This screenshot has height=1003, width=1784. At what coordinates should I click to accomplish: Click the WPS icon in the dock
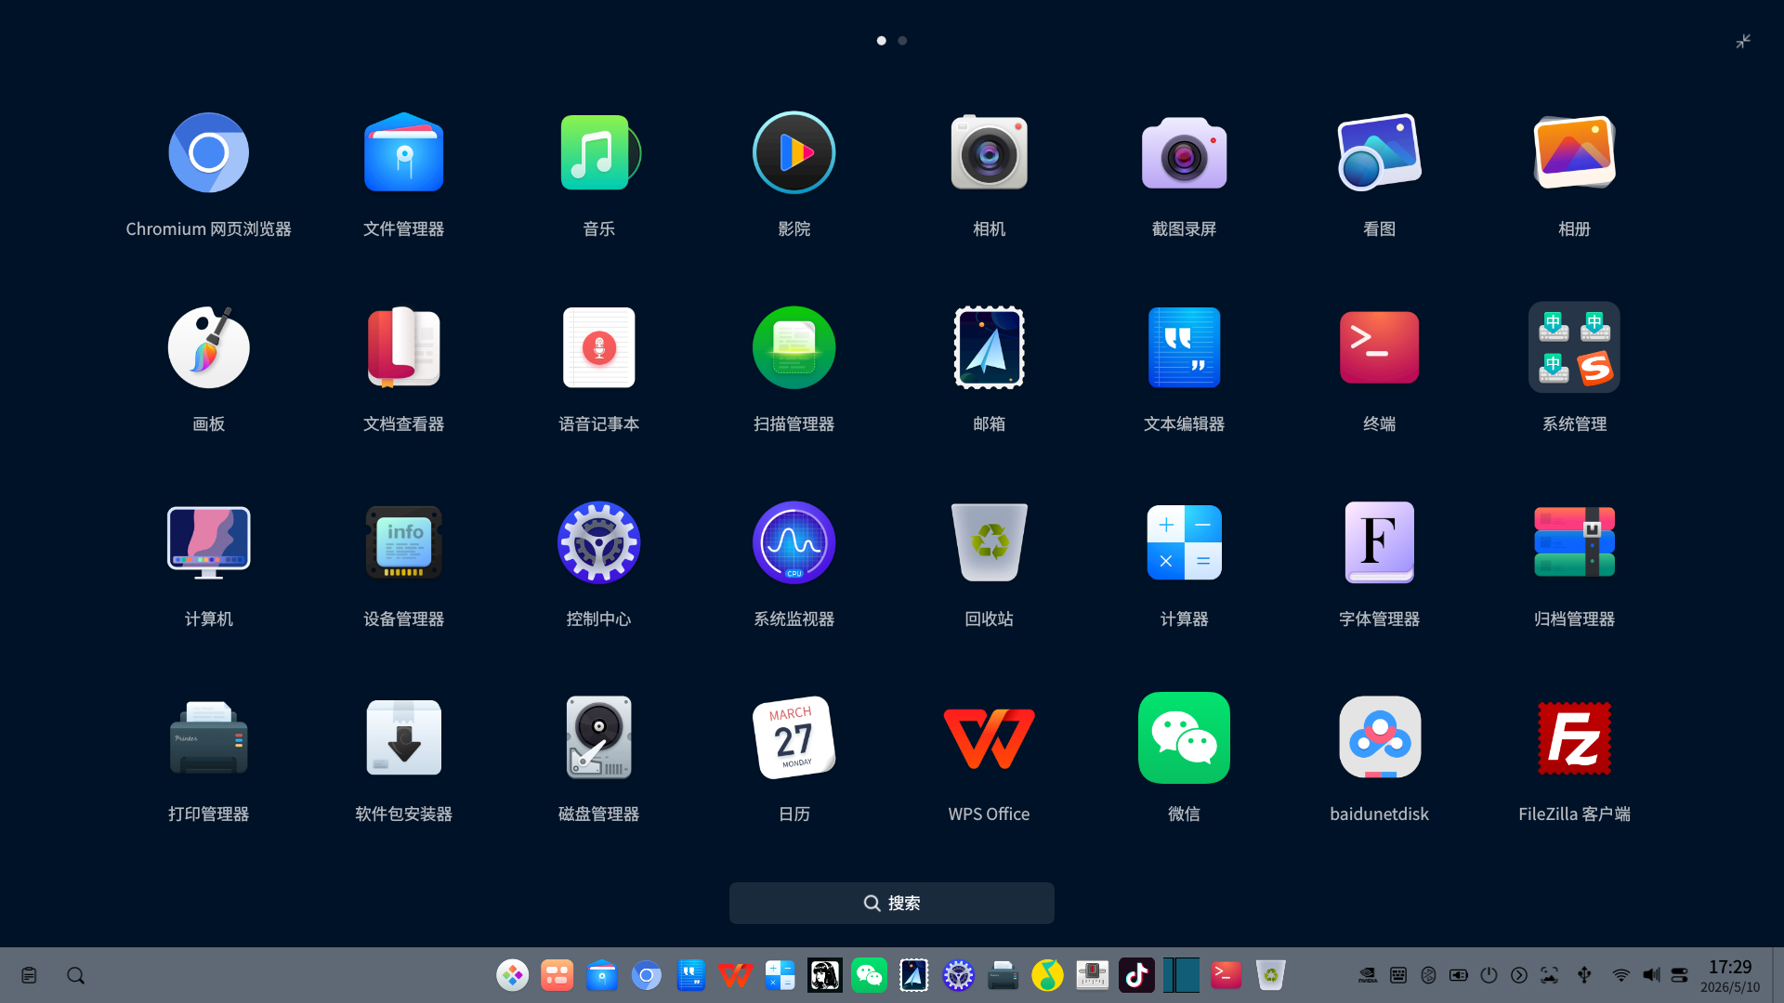pos(735,975)
